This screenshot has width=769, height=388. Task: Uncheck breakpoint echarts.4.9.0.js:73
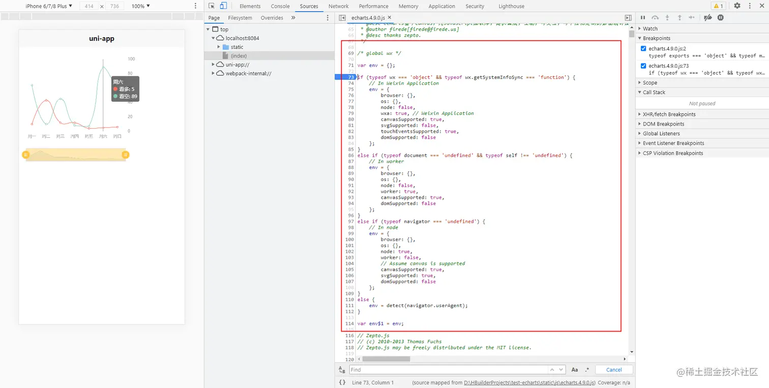point(643,66)
